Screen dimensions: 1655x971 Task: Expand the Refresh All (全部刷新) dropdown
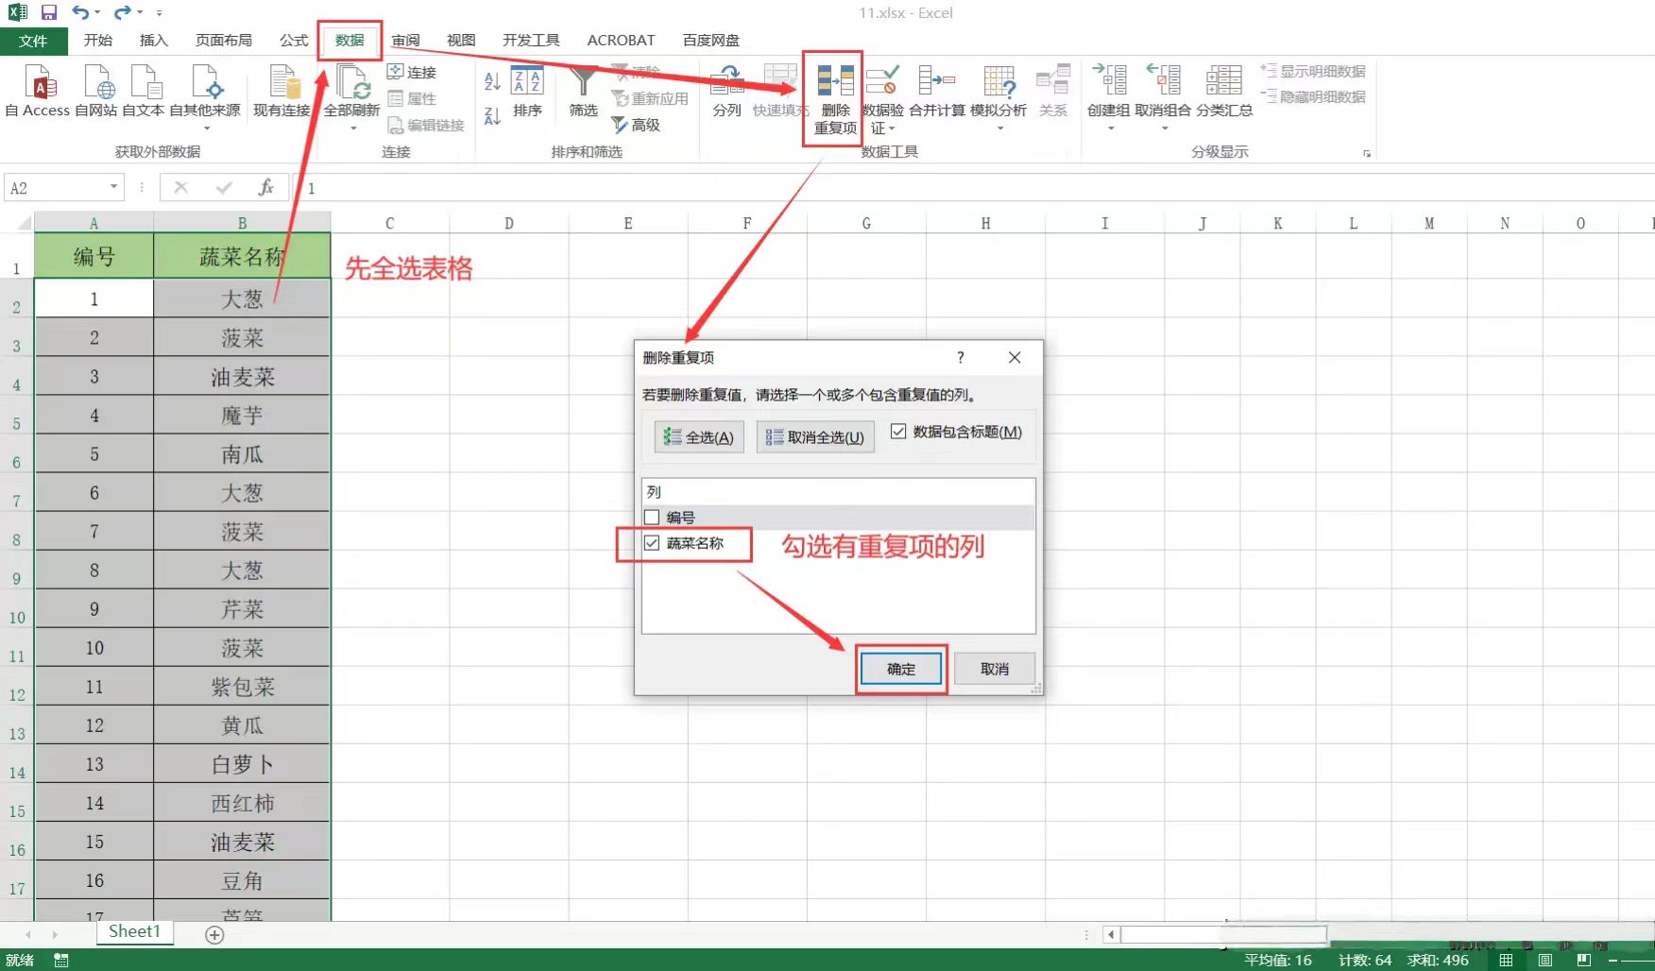(x=352, y=128)
